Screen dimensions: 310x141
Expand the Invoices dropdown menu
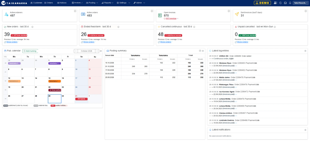click(x=77, y=3)
